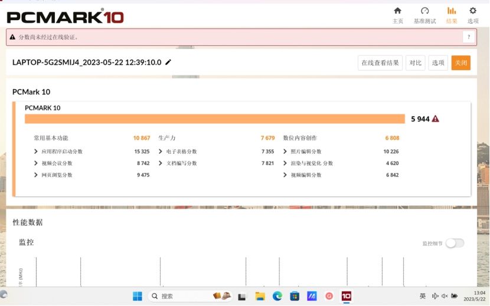Click the PCMark 10 taskbar icon
This screenshot has width=490, height=306.
[x=347, y=296]
